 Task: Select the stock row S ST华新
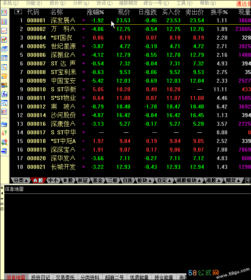point(130,89)
